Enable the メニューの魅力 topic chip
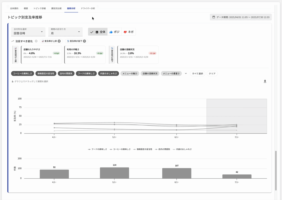 point(130,73)
